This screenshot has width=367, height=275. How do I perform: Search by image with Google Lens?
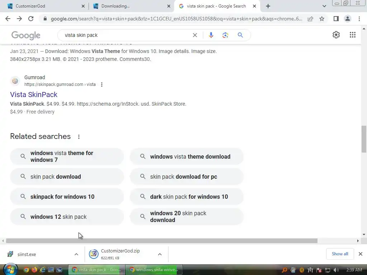(225, 35)
